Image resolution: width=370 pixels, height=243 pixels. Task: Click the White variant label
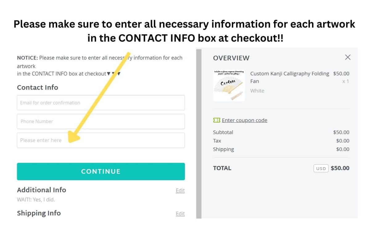[x=257, y=91]
